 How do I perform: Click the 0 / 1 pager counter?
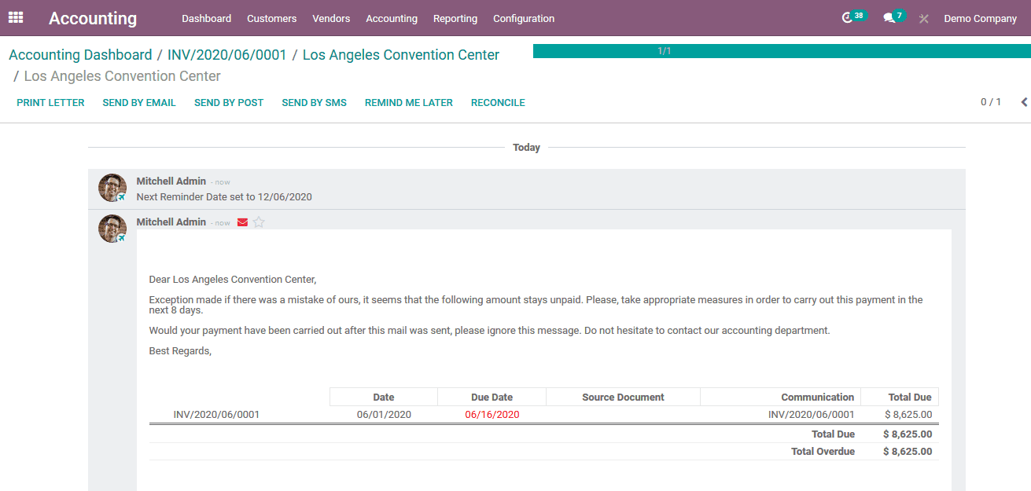point(991,102)
